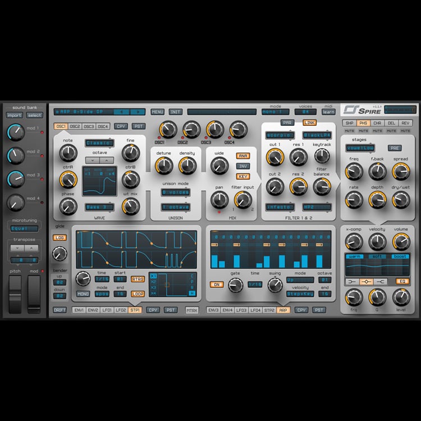Screen dimensions: 421x421
Task: Click the master volume knob
Action: tap(401, 241)
